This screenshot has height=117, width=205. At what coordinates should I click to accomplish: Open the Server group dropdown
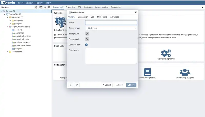(111, 28)
